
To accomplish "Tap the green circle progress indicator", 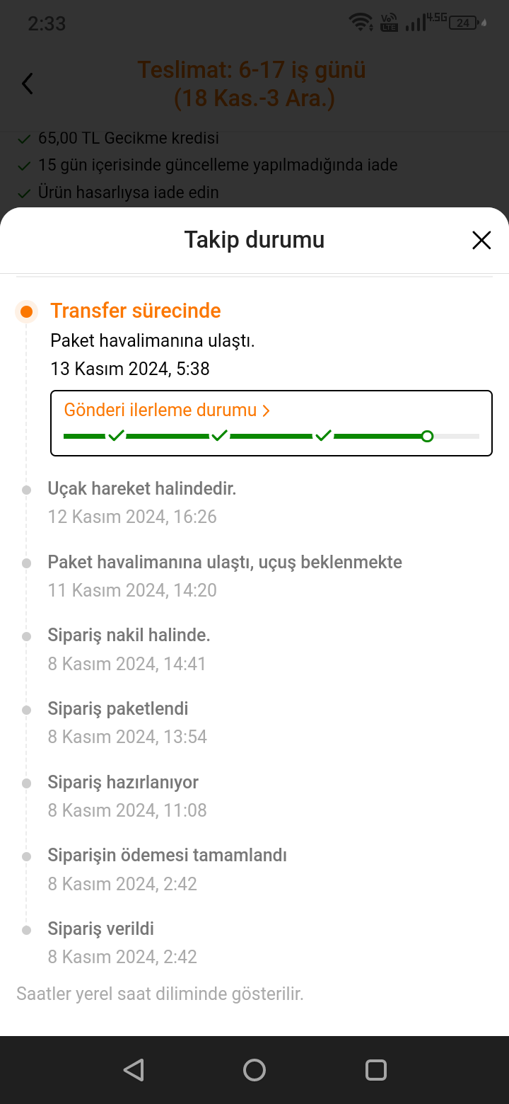I will pos(427,436).
